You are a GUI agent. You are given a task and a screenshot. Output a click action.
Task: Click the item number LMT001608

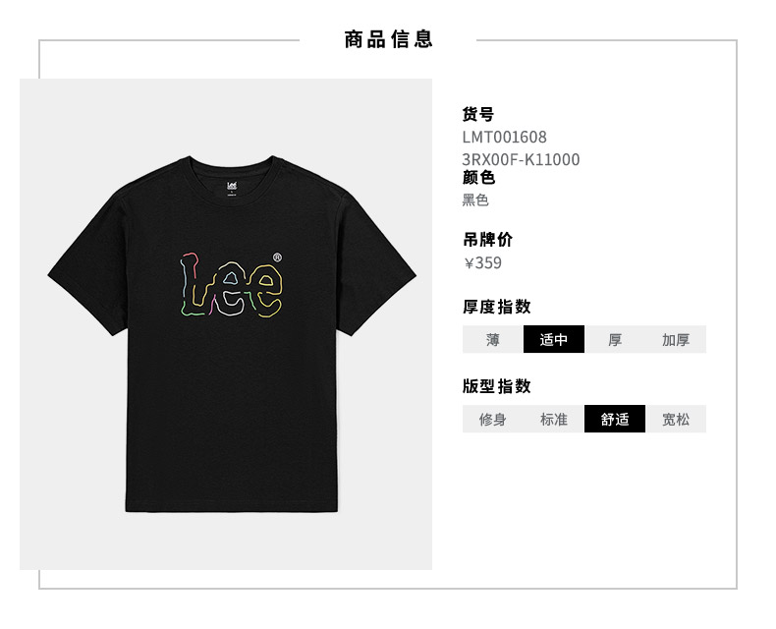[x=504, y=137]
